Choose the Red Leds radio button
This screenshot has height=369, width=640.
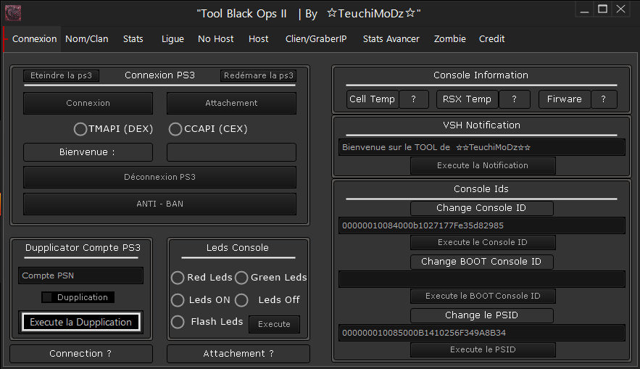178,278
